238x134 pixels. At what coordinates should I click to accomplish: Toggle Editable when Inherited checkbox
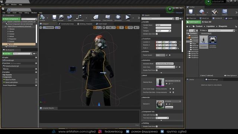[x=157, y=34]
